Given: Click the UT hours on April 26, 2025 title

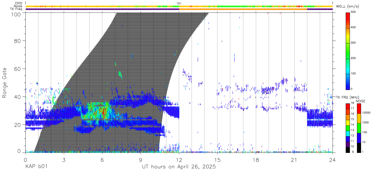Looking at the screenshot, I should 179,167.
